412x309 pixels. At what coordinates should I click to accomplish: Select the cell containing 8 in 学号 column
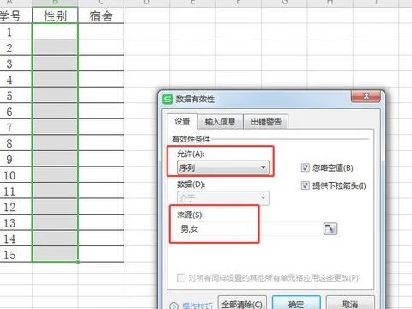point(15,142)
